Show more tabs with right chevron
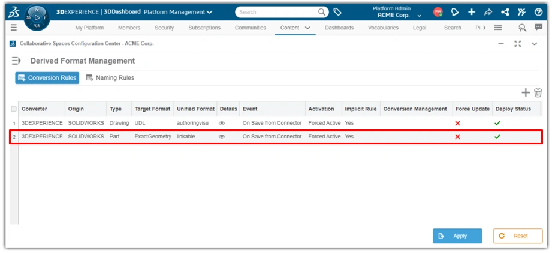Image resolution: width=552 pixels, height=253 pixels. coord(484,28)
